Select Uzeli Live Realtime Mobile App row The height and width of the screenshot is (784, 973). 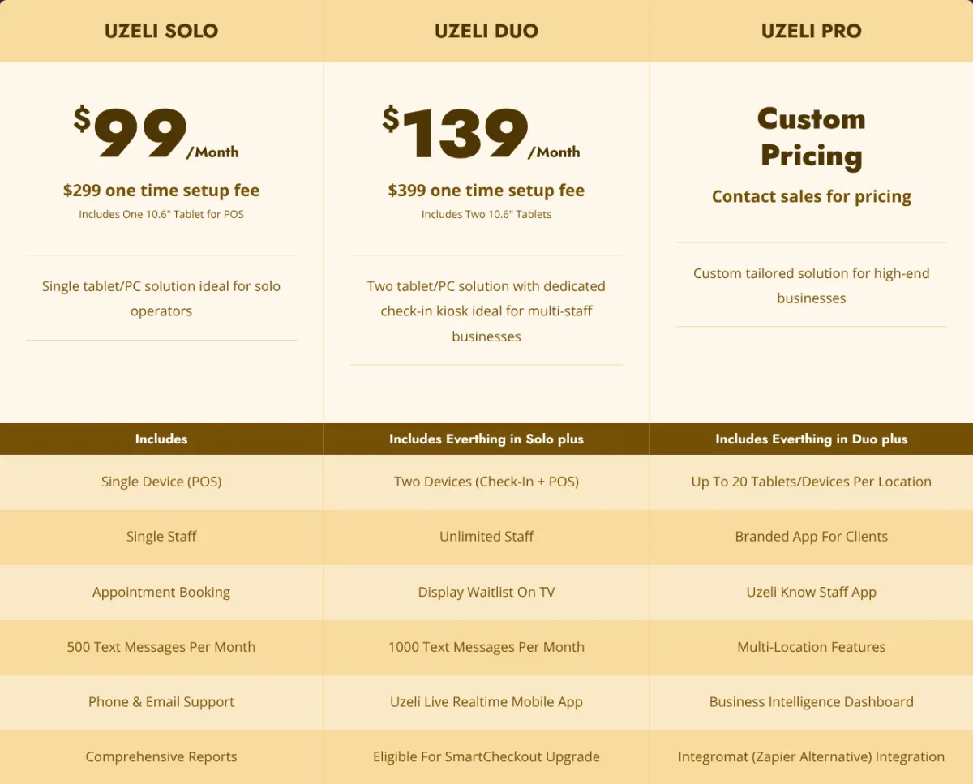(x=486, y=702)
